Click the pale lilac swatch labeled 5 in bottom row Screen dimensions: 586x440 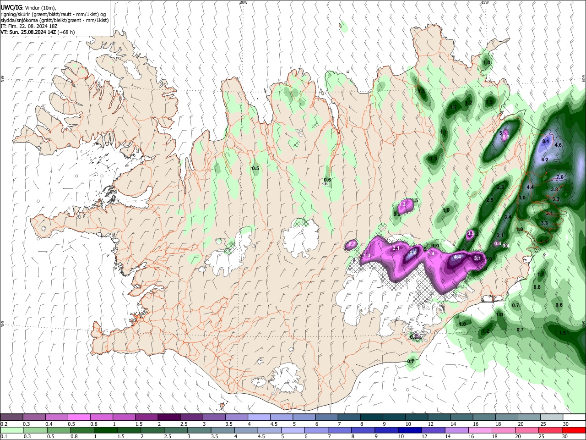pos(293,430)
